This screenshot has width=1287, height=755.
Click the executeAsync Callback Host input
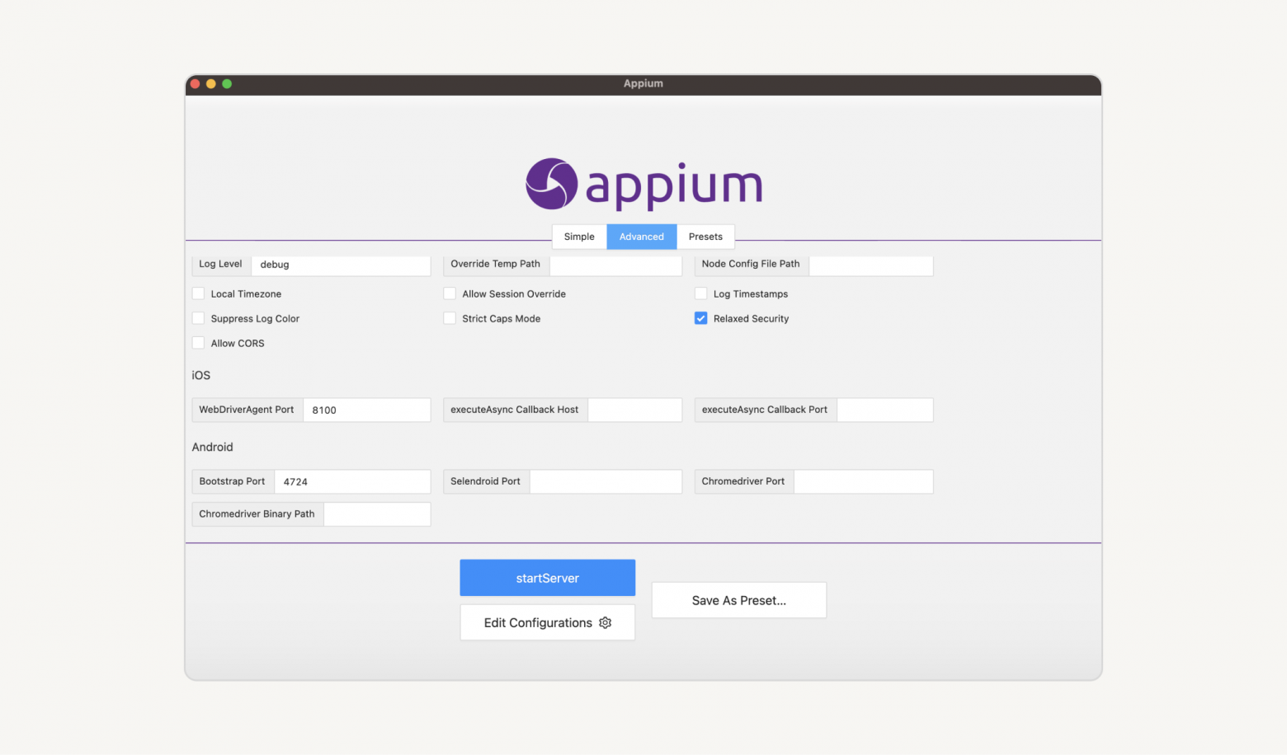[634, 410]
